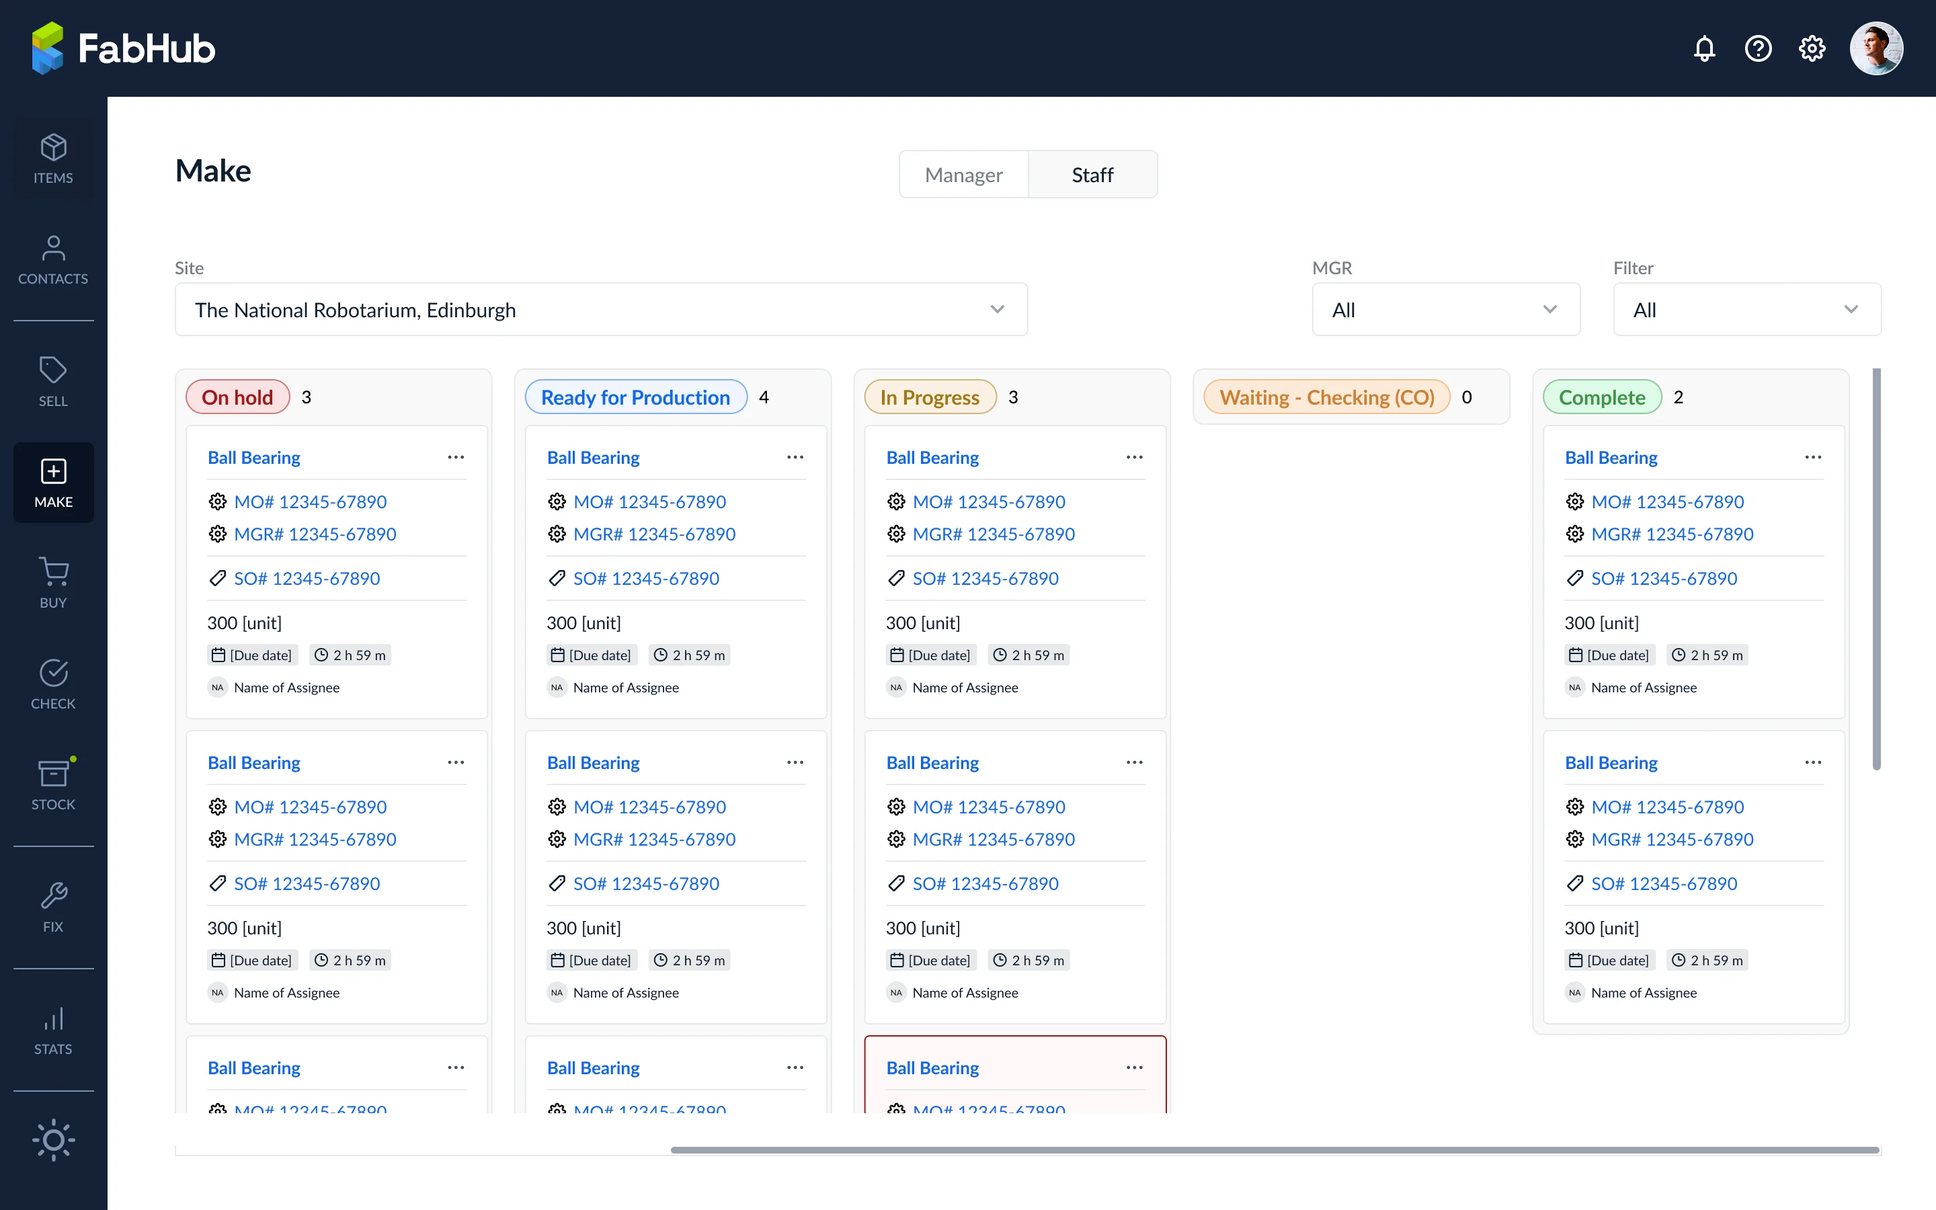Screen dimensions: 1936x1210
Task: Open more options on second On hold card
Action: 456,763
